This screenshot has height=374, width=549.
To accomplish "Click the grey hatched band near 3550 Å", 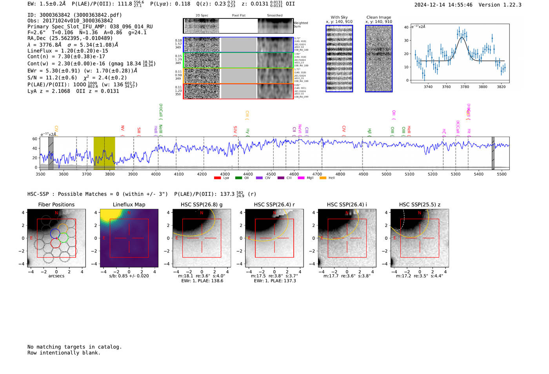I will [51, 153].
